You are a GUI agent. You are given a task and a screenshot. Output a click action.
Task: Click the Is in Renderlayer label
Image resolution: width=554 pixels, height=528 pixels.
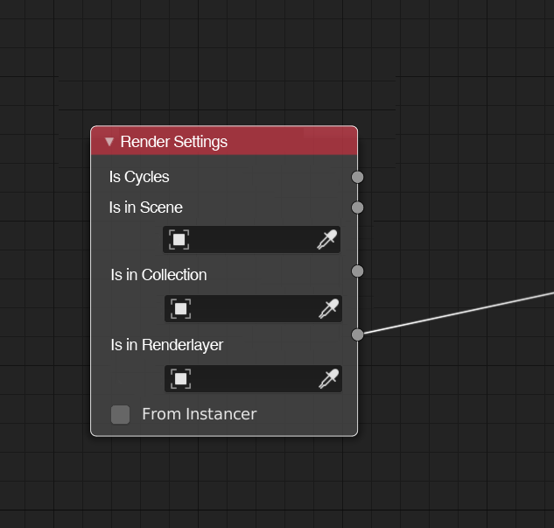tap(167, 345)
